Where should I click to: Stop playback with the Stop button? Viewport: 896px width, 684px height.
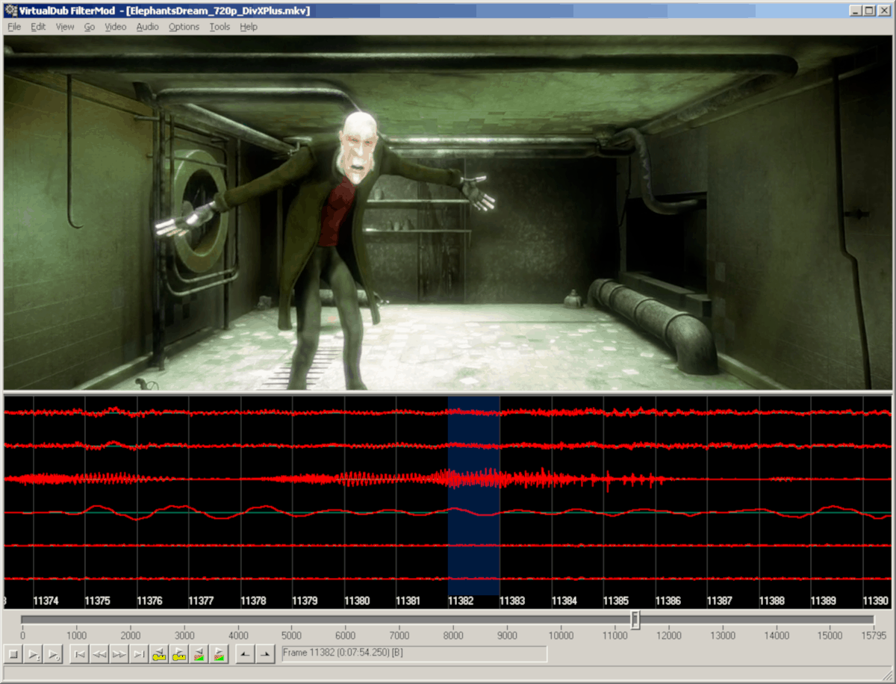[13, 655]
